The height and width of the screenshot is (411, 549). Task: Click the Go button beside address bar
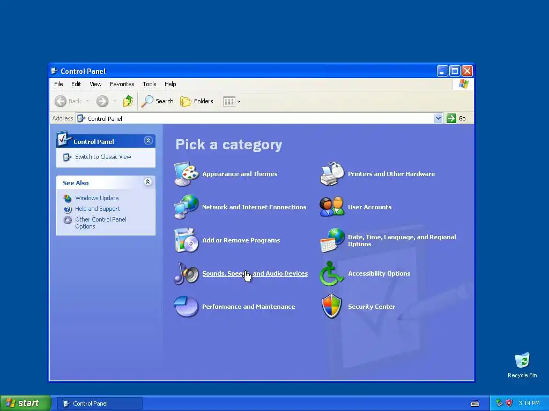(457, 118)
